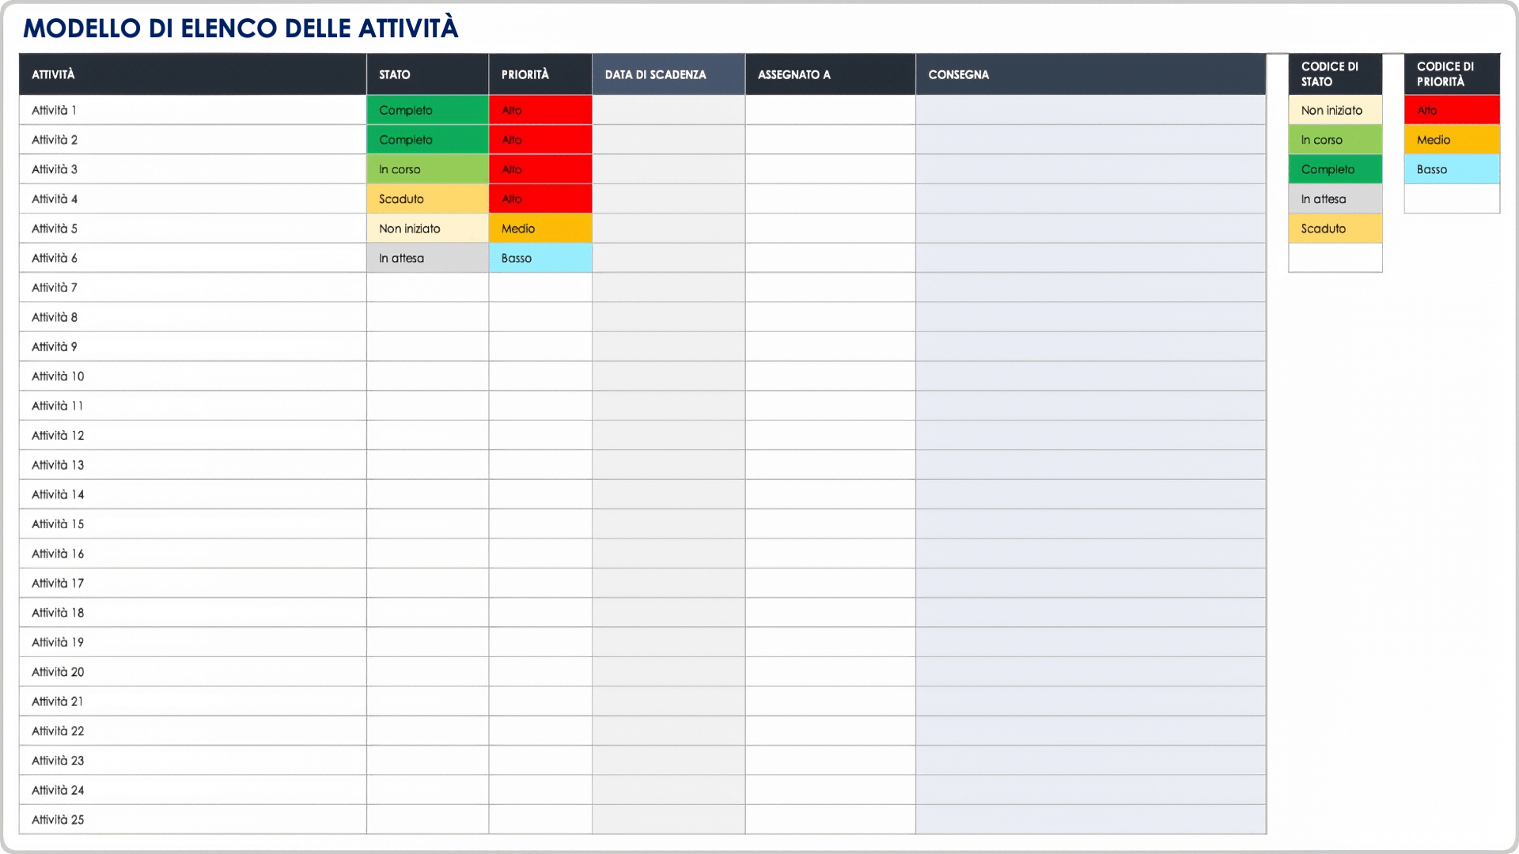Select the ATTIVITÀ column header
Screen dimensions: 1519x854
tap(192, 74)
